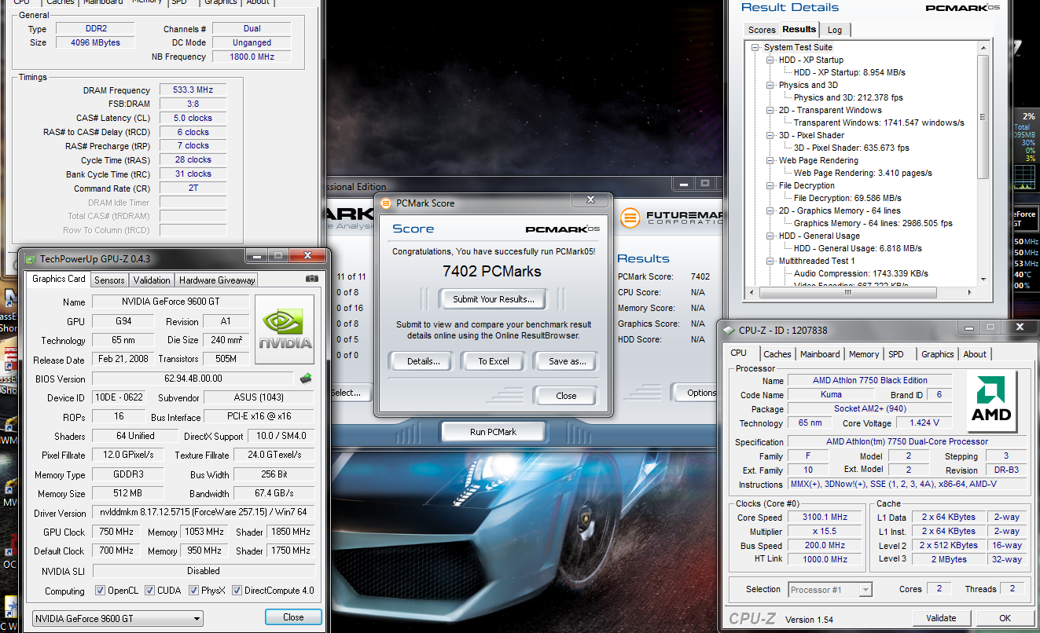Open the Log tab in Result Details
This screenshot has height=633, width=1040.
(835, 30)
